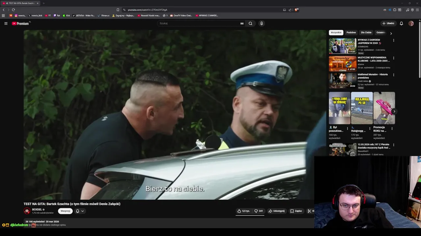
Task: Open WYWIAD Z DAWIDEM JASPEREM video thumbnail
Action: 342,46
